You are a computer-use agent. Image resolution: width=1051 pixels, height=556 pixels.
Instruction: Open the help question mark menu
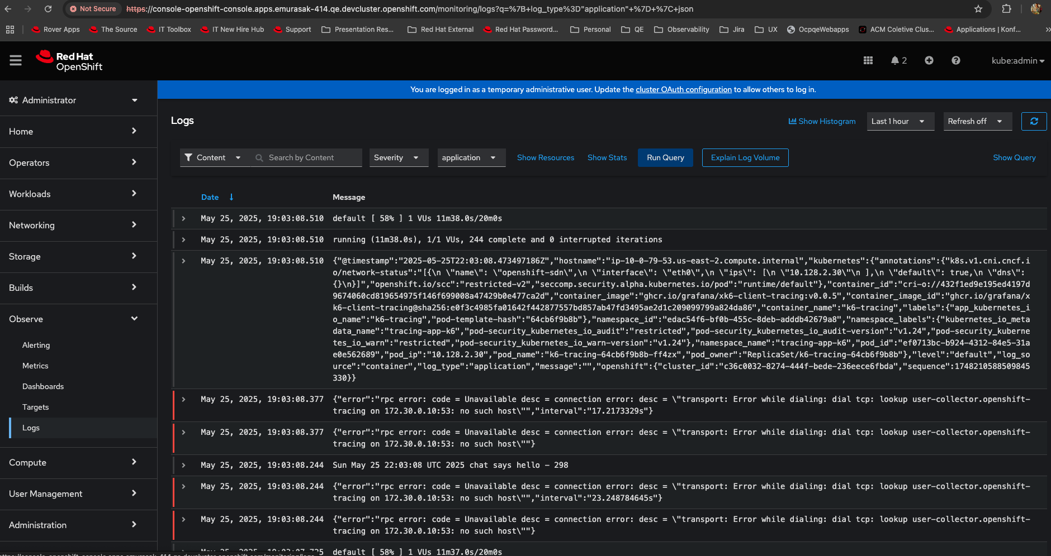pyautogui.click(x=955, y=60)
